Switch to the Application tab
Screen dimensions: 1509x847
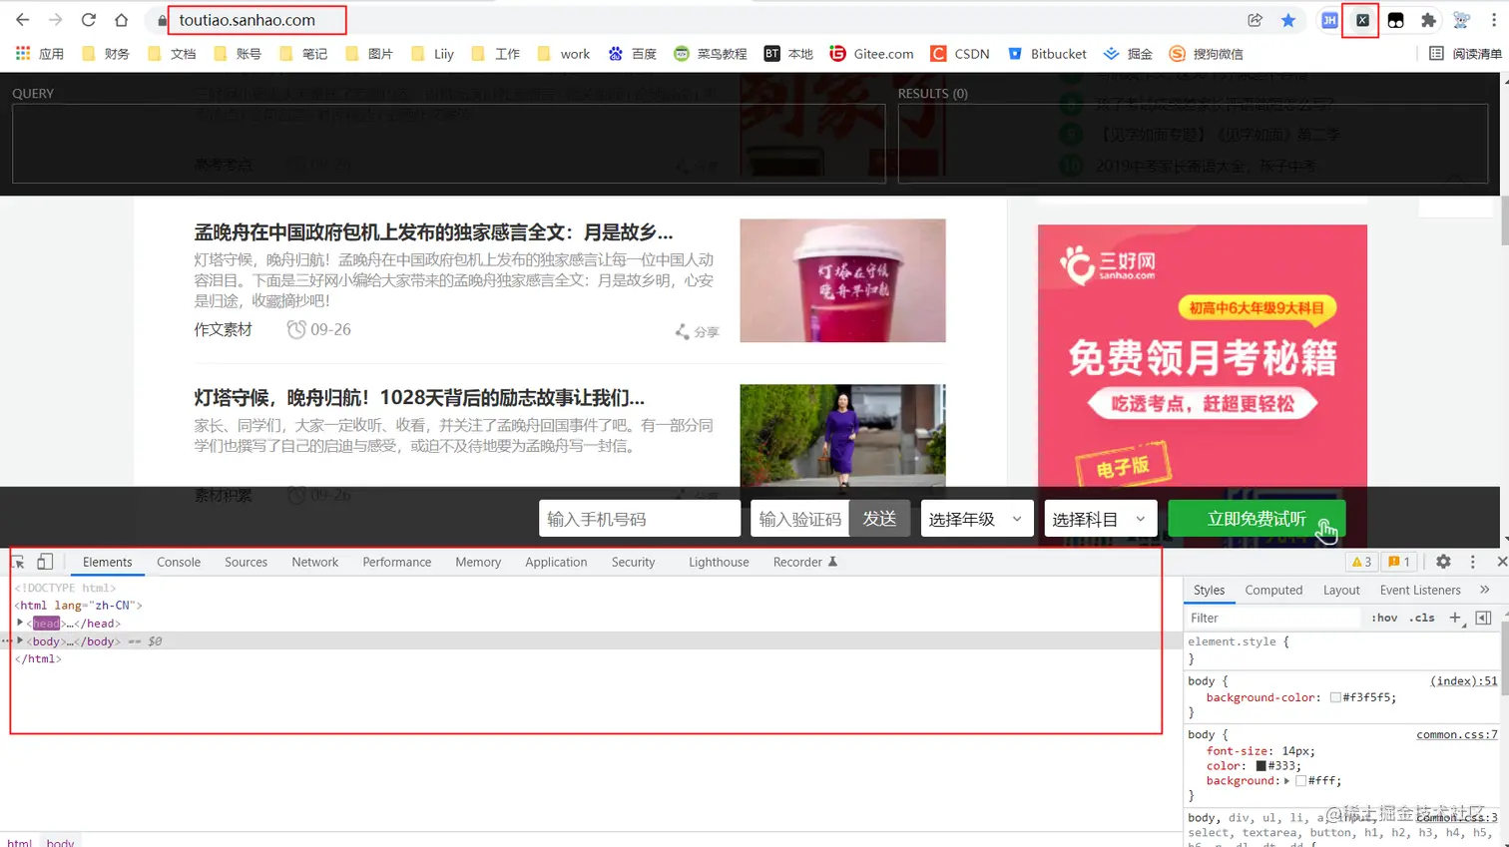(556, 563)
